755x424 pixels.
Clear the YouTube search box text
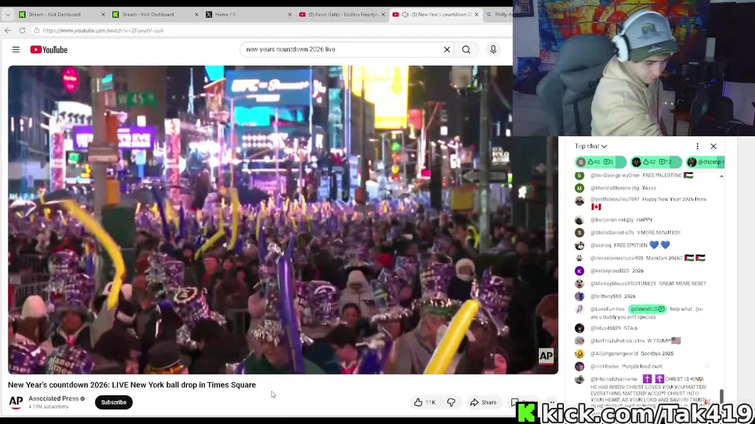(447, 49)
